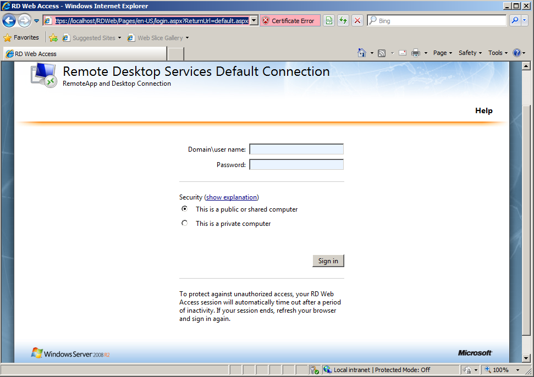Expand the zoom level dropdown arrow
534x377 pixels.
pos(518,370)
